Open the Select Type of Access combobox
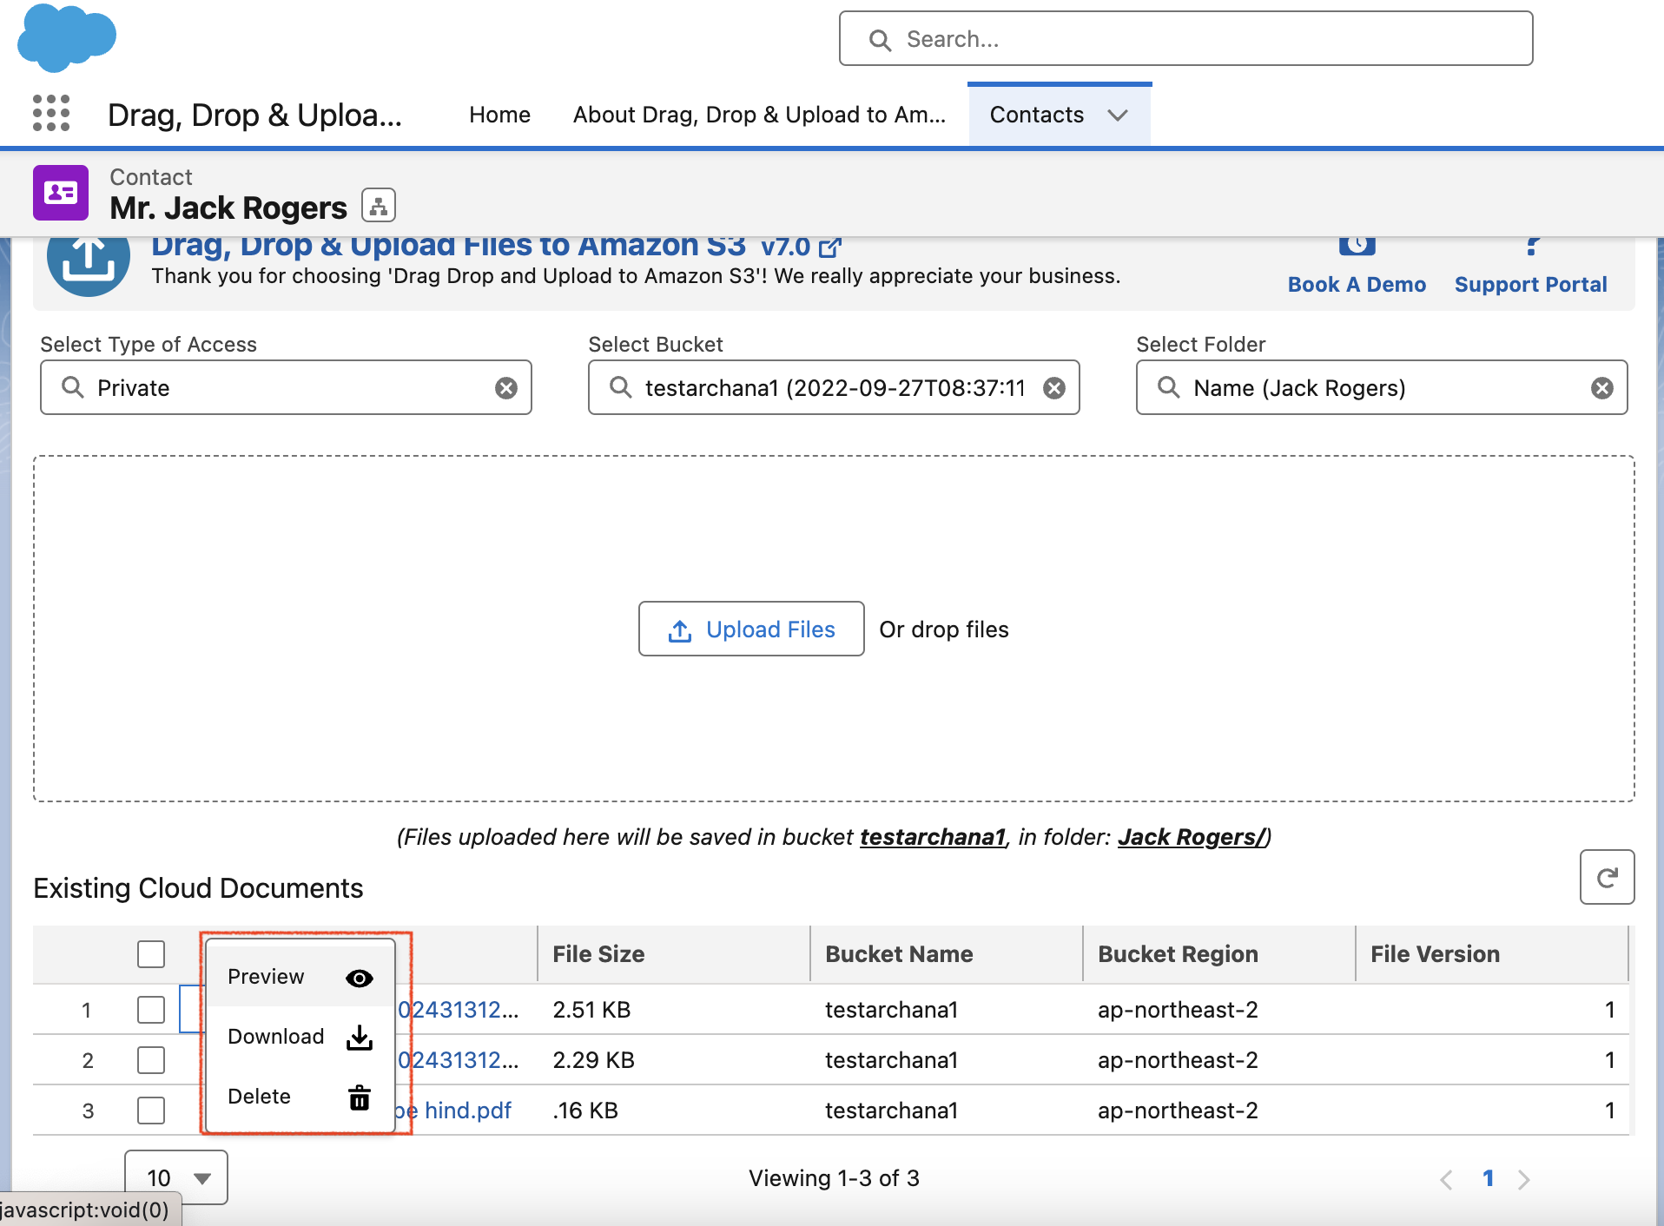The image size is (1664, 1226). click(x=286, y=387)
